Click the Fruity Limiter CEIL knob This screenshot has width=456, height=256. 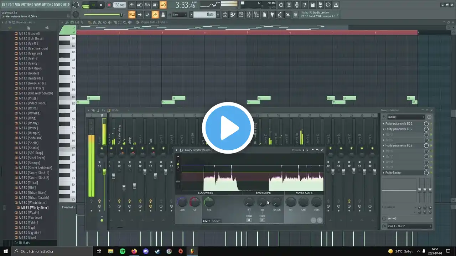point(209,202)
